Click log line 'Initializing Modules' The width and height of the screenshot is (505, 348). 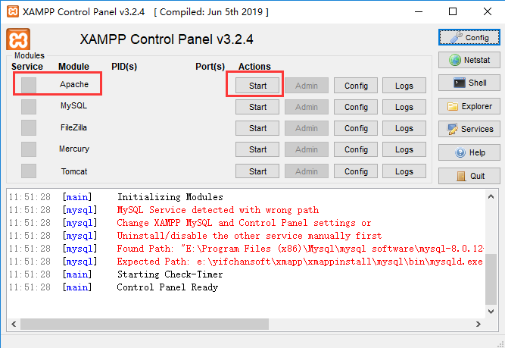tap(170, 197)
